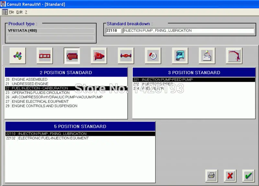Select the brake disc category icon
Screen dimensions: 259x186
click(153, 56)
